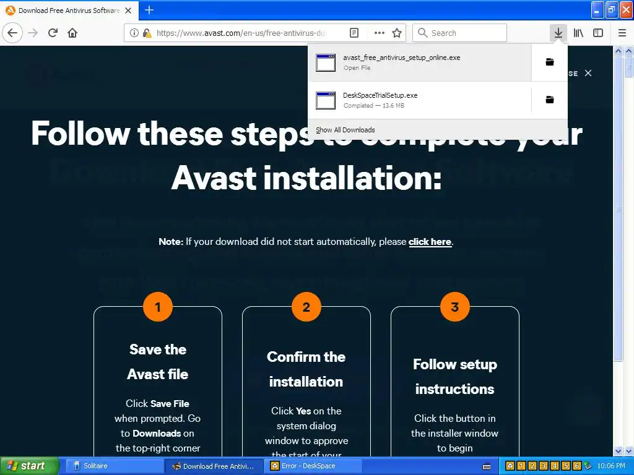Switch to DeskSpace desktop 3 tray icon
This screenshot has width=634, height=475.
tap(544, 466)
